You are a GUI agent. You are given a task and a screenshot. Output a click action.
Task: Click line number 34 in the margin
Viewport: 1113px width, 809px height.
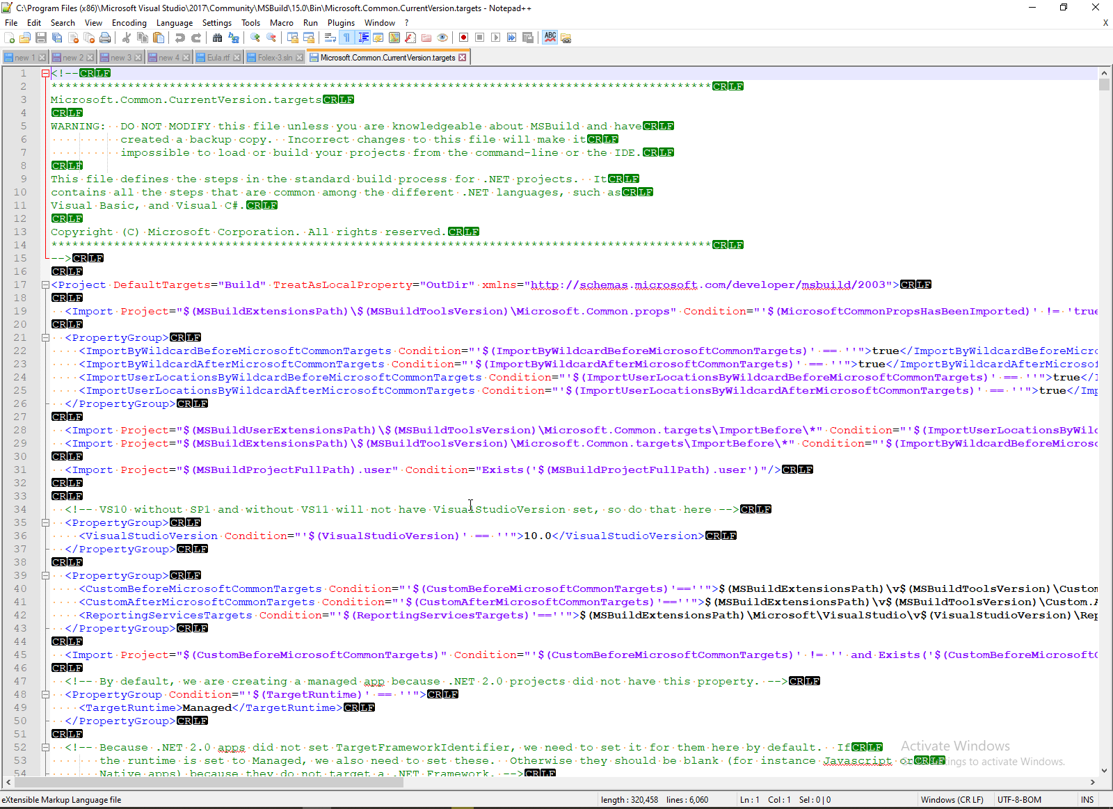pos(20,509)
